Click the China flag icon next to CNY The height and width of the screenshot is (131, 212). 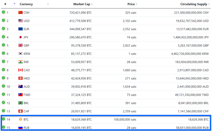coord(21,12)
